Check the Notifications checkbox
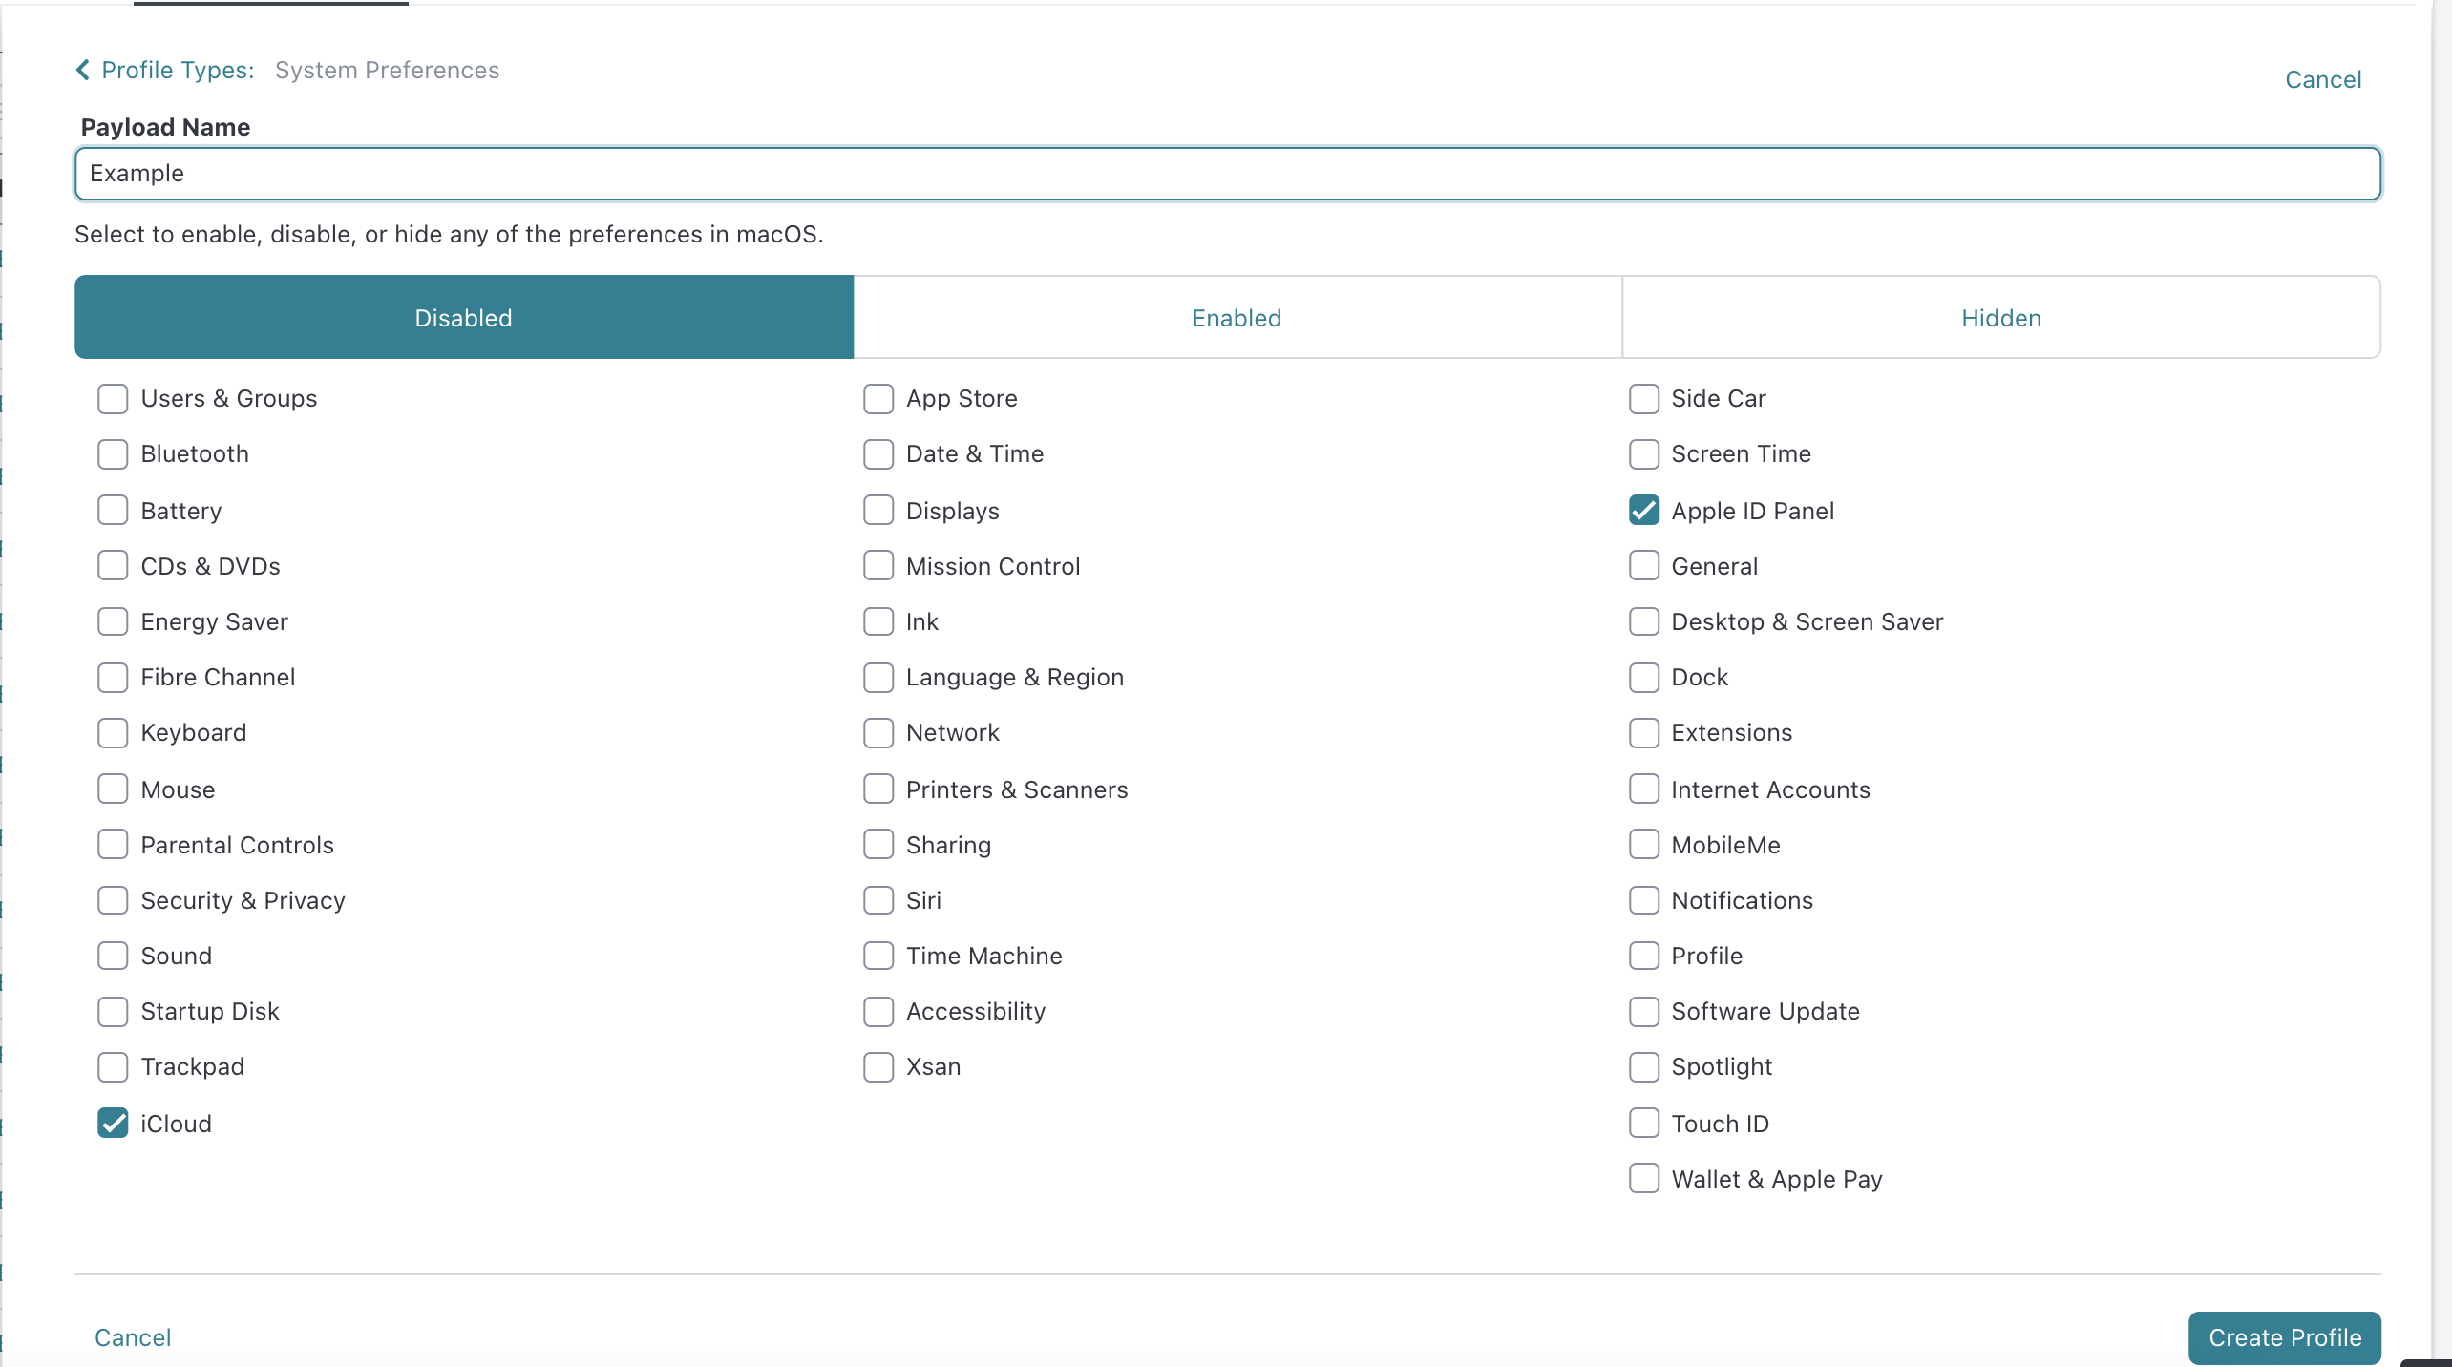The height and width of the screenshot is (1367, 2452). (x=1644, y=900)
